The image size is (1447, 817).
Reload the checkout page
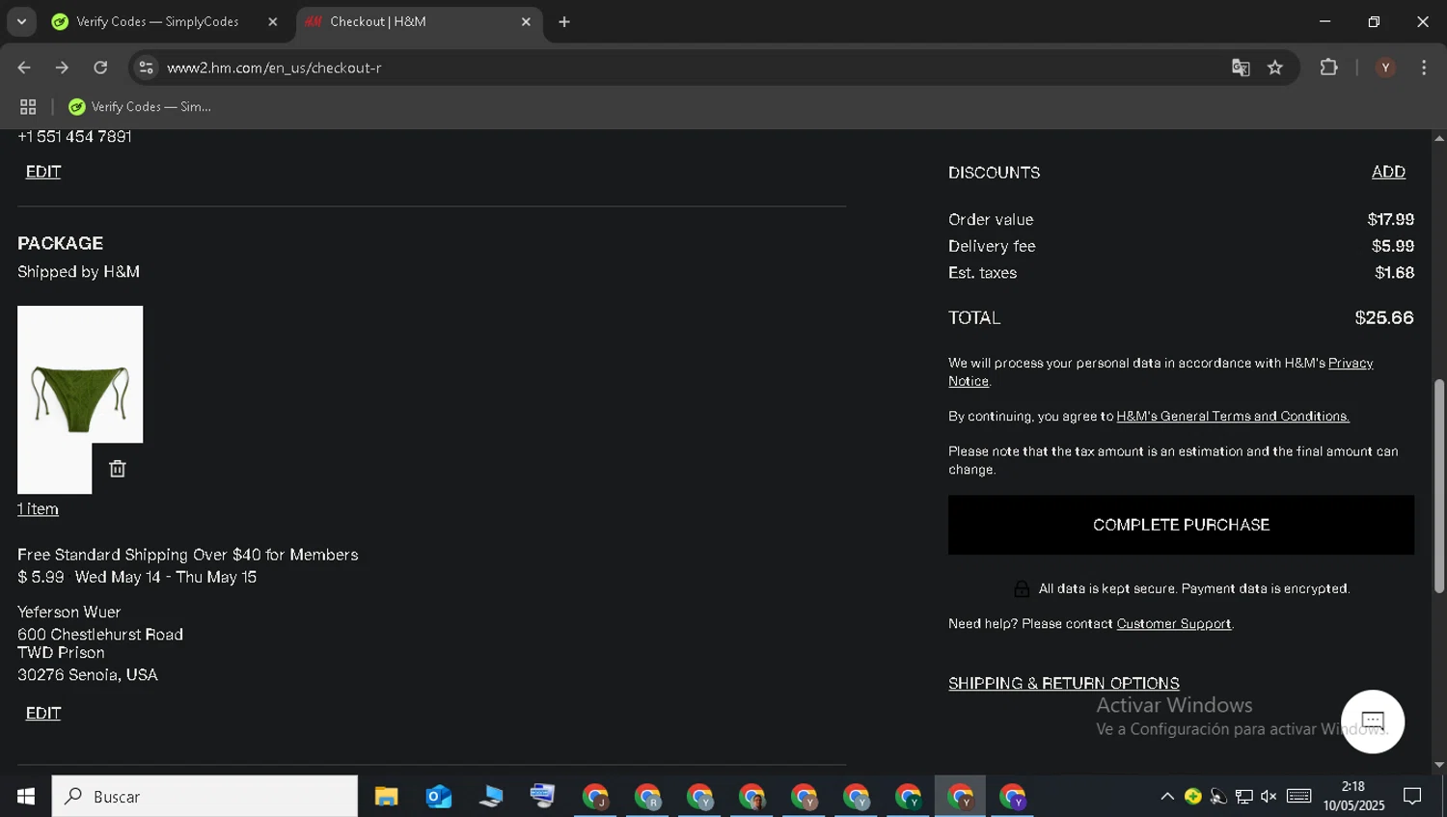point(100,68)
